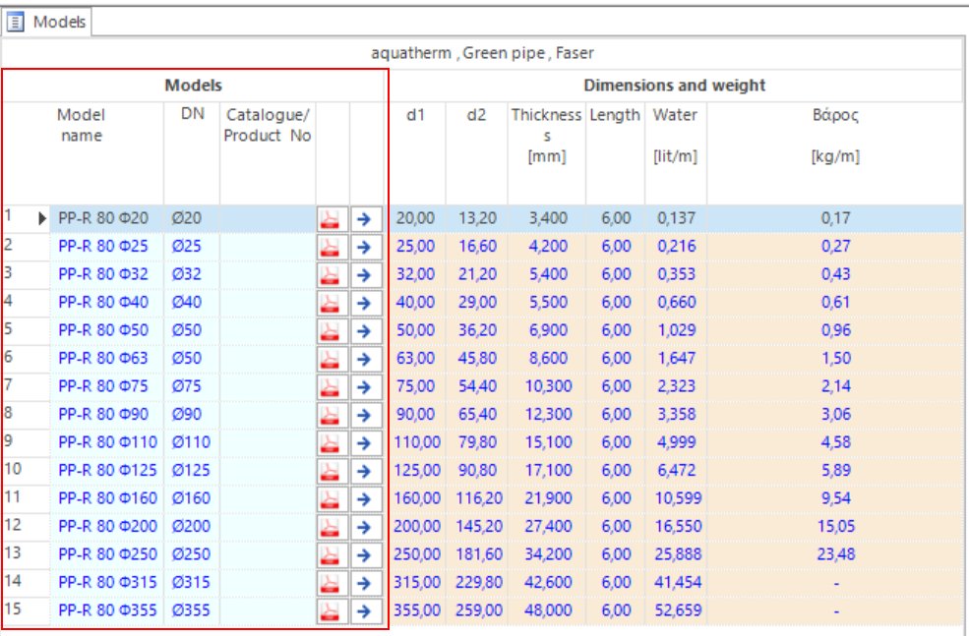The width and height of the screenshot is (969, 636).
Task: Select the PP-R 80 Φ200 model name cell
Action: (x=107, y=527)
